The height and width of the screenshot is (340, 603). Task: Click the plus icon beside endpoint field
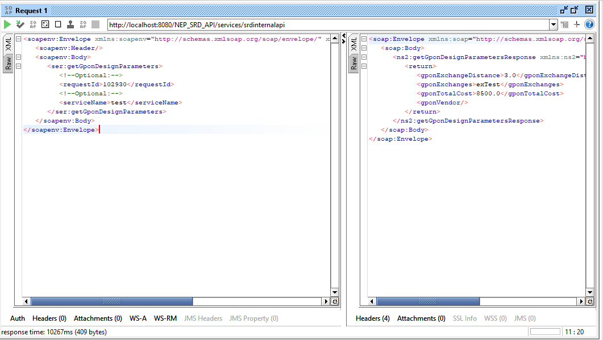click(x=577, y=24)
